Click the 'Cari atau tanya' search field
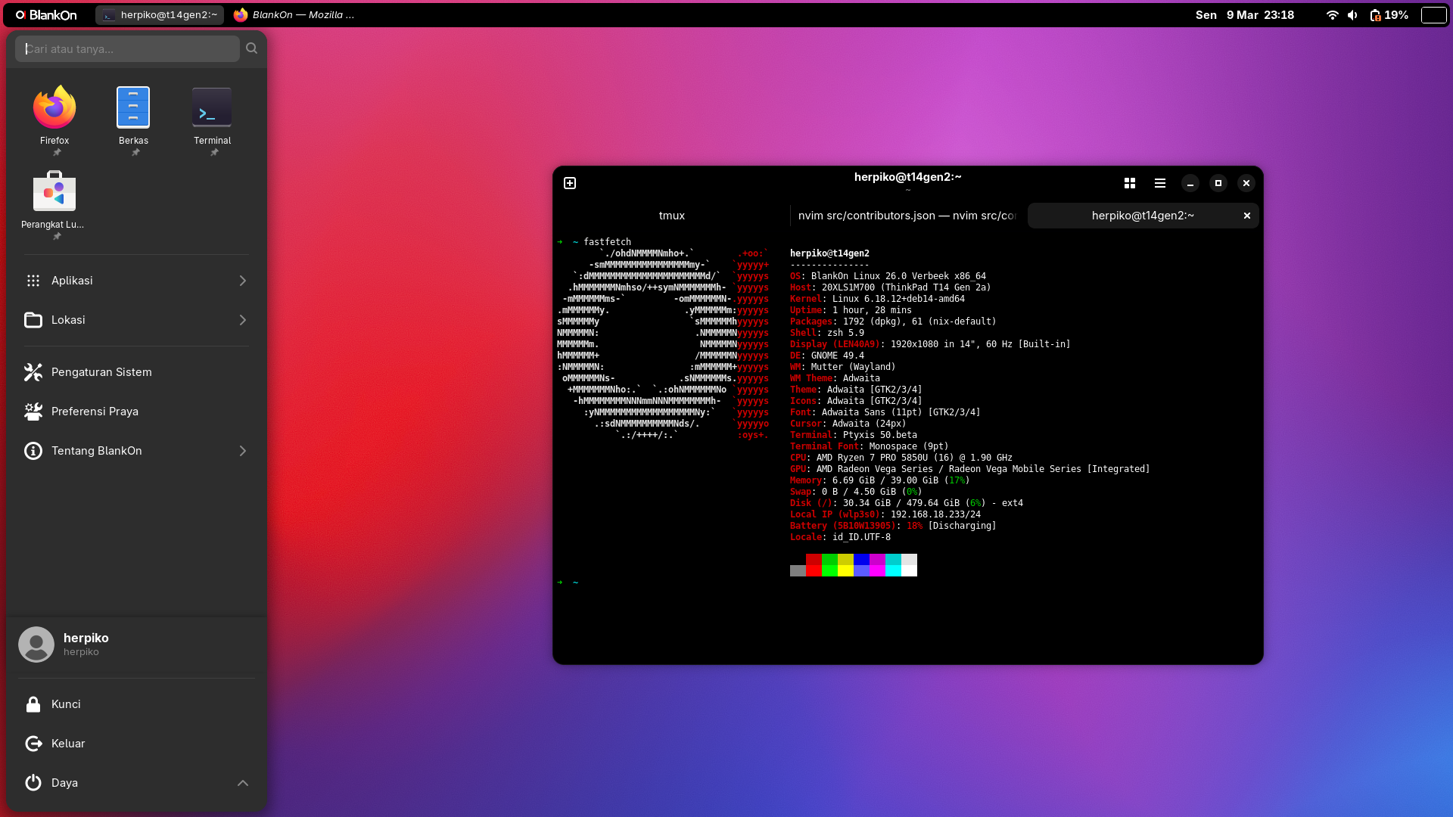Screen dimensions: 1453x817 click(127, 48)
